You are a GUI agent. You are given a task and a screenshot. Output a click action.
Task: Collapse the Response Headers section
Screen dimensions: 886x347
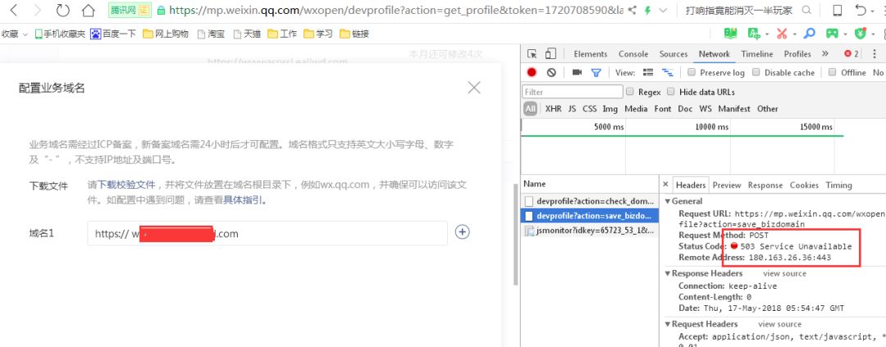(668, 273)
